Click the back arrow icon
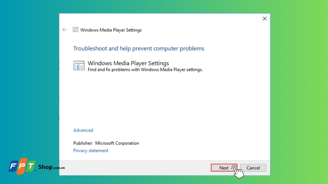 (64, 30)
